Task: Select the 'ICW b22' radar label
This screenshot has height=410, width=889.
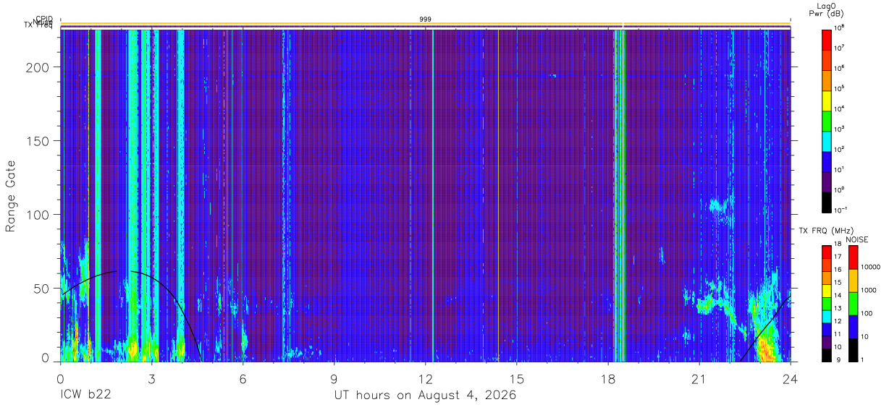Action: 85,396
